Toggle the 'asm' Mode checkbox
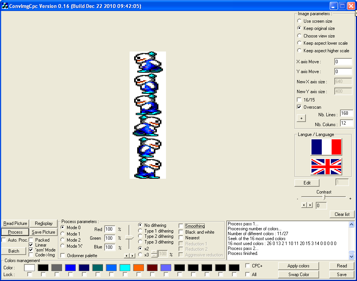 coord(31,250)
